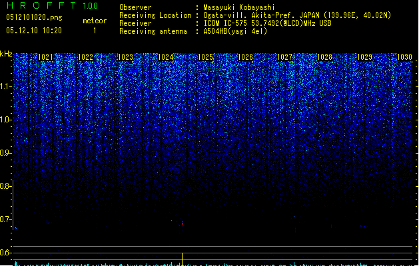
Task: Click the kHz axis unit label
Action: pos(6,54)
